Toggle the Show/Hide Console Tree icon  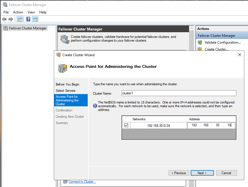click(x=20, y=19)
